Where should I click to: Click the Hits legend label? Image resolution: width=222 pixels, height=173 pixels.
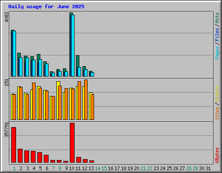point(217,18)
